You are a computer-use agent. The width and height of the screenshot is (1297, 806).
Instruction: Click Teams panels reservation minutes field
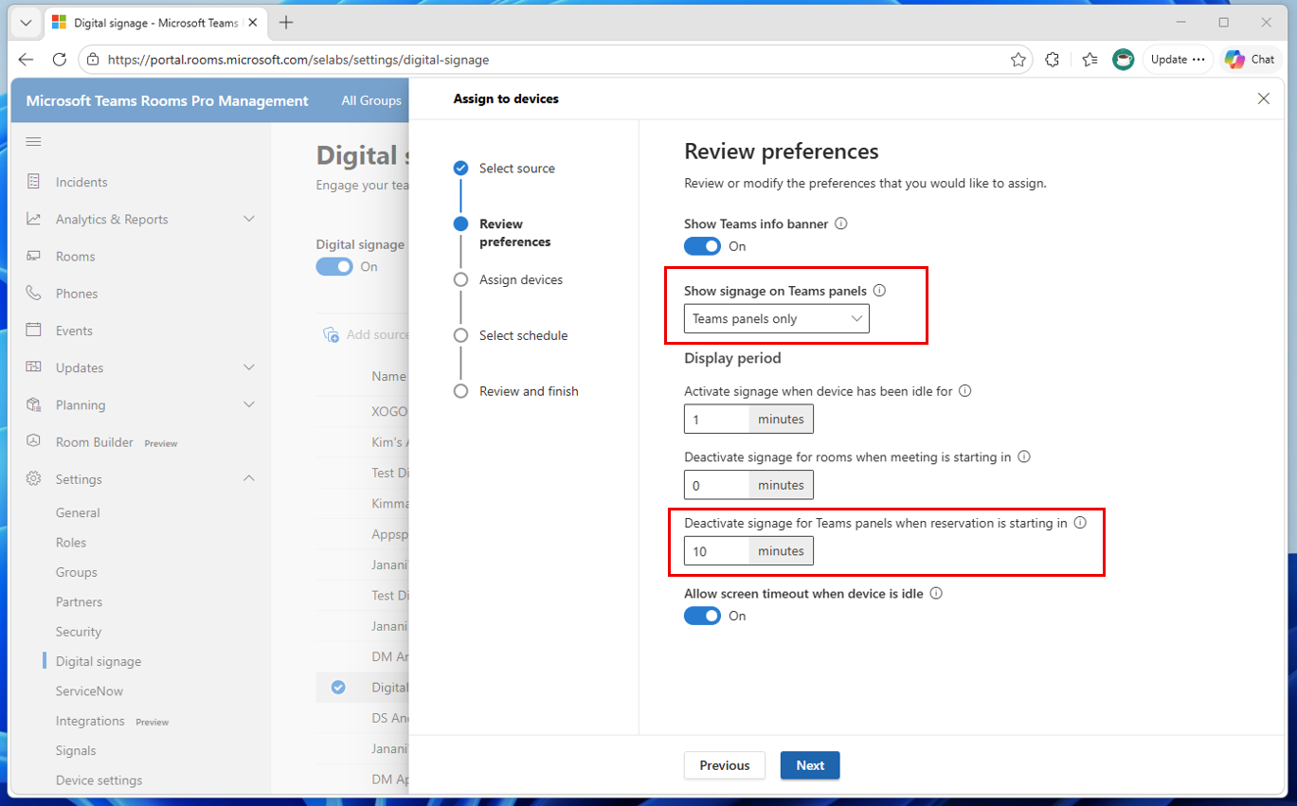[716, 551]
